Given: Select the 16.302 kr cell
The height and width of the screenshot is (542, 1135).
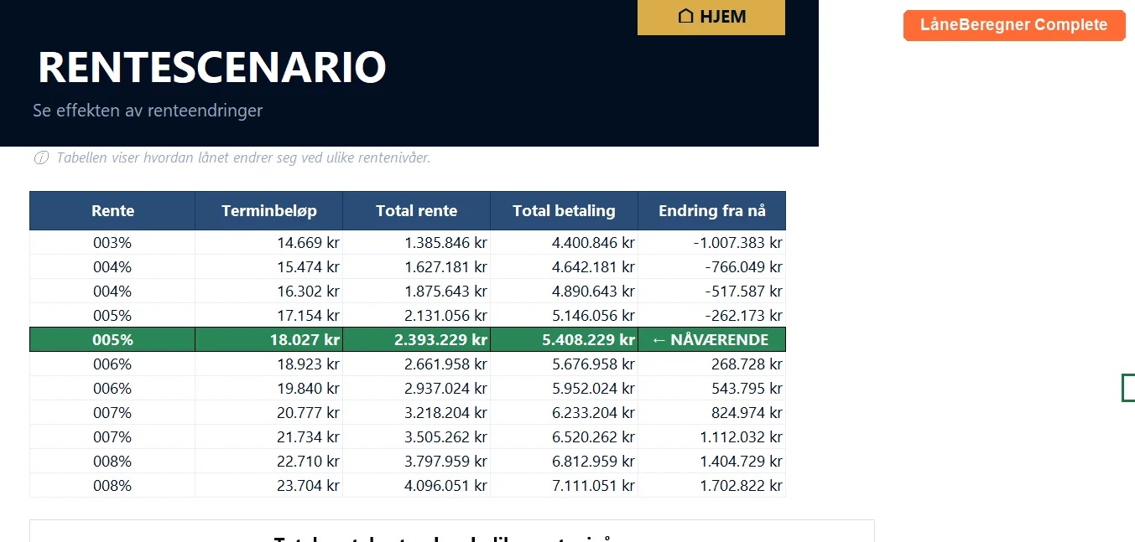Looking at the screenshot, I should 269,292.
